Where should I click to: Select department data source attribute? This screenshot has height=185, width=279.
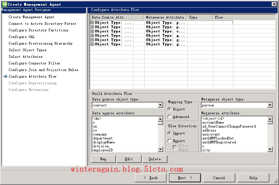[103, 138]
